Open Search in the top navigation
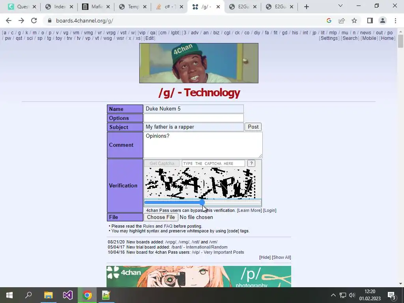Viewport: 404px width, 303px height. 350,38
